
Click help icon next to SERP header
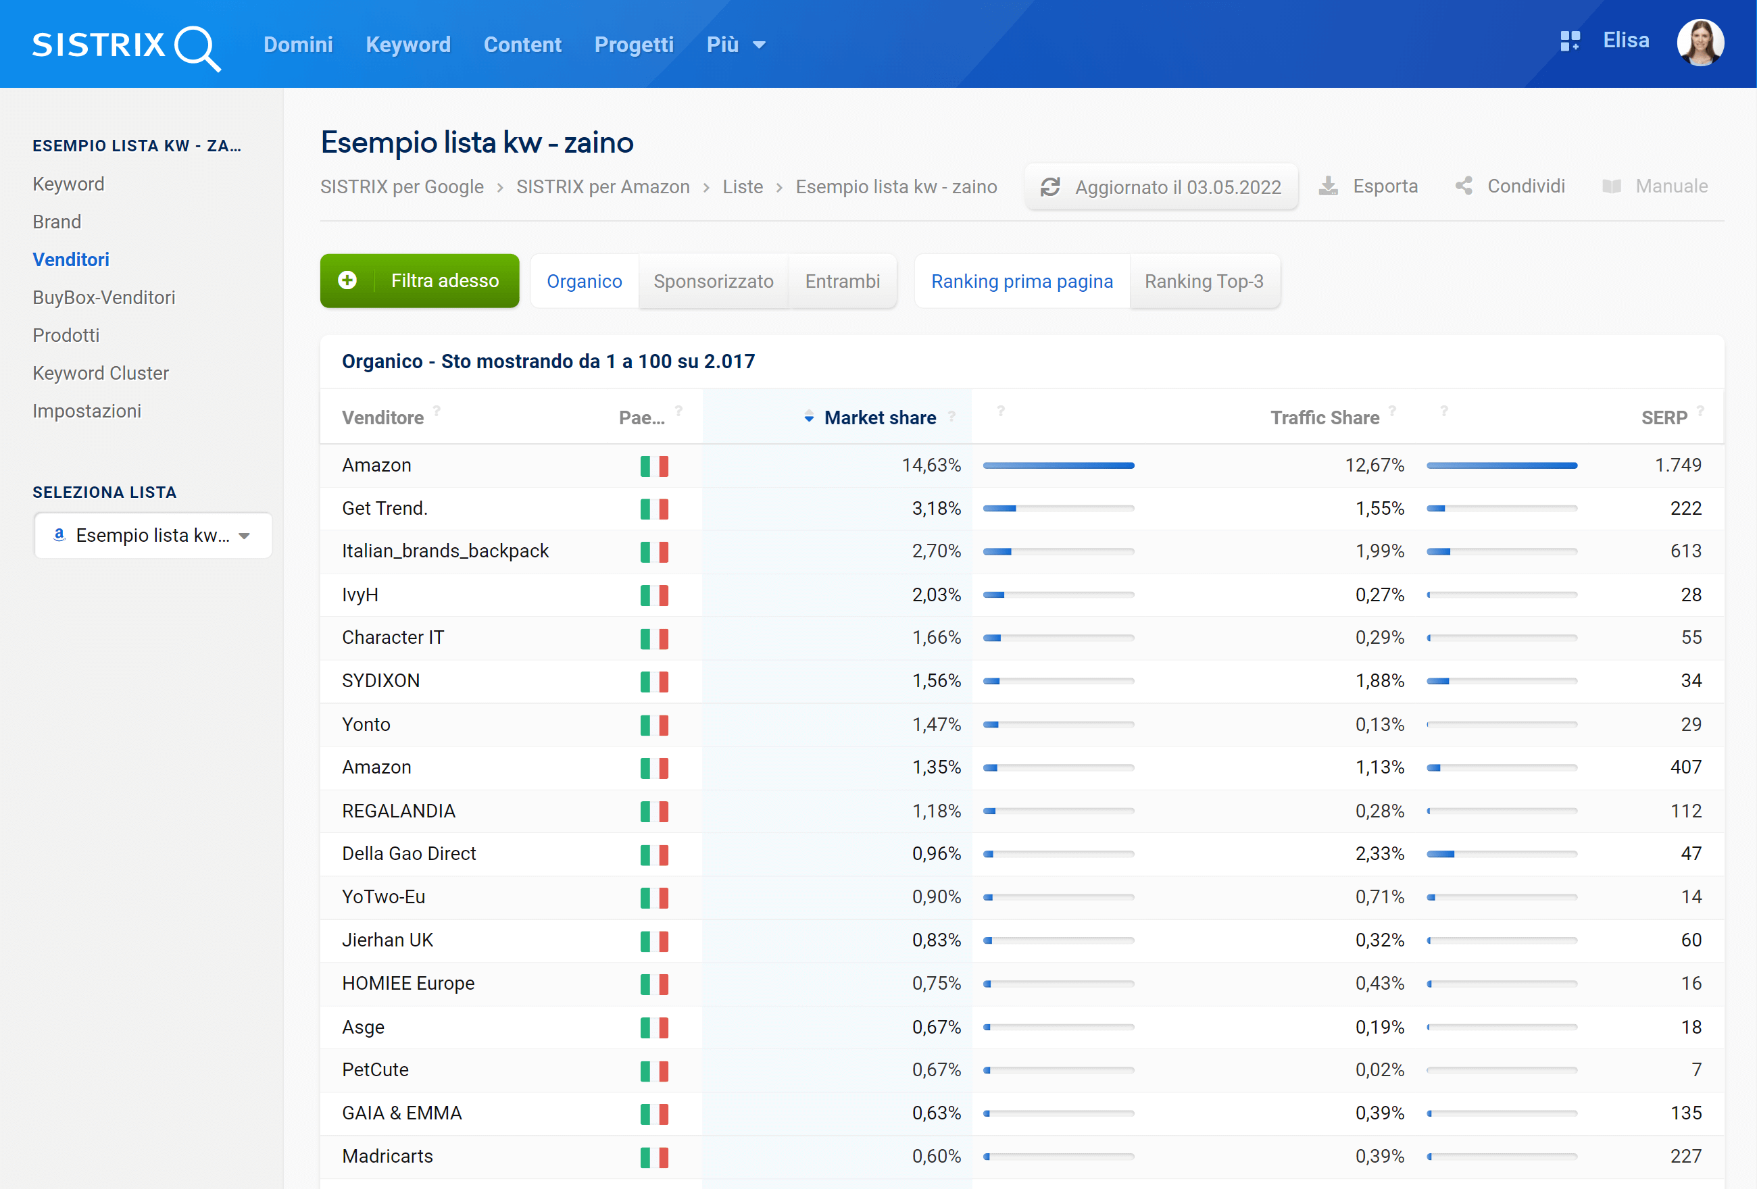point(1700,411)
